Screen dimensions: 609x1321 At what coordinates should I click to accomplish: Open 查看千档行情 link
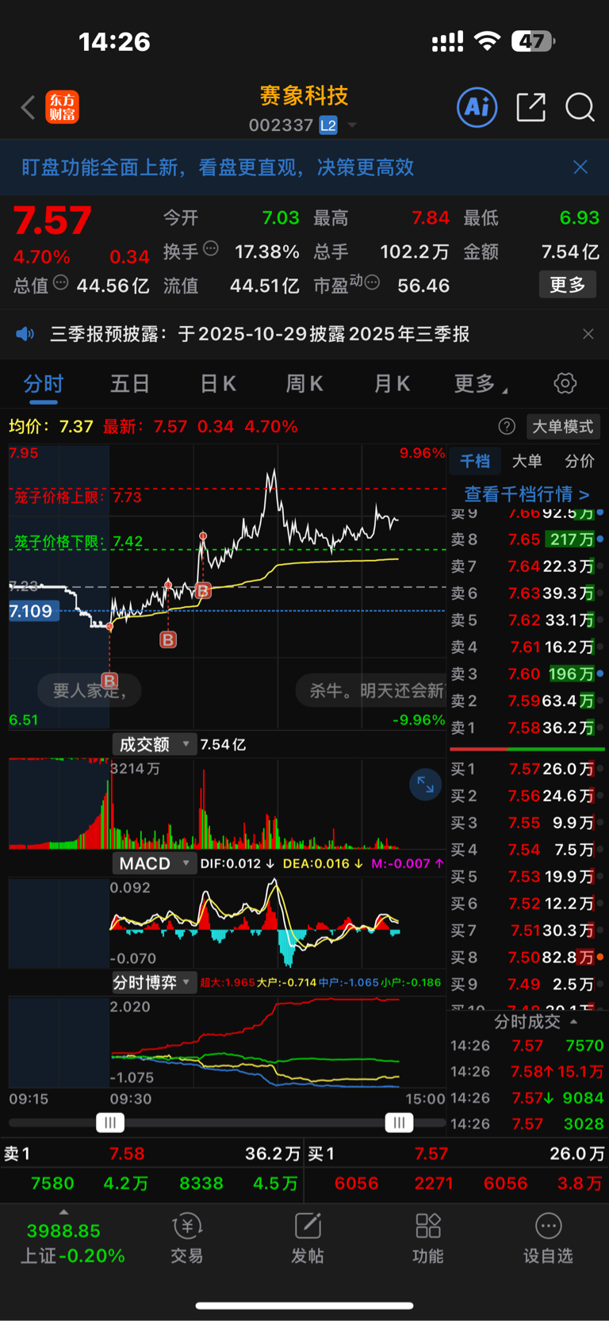tap(527, 494)
